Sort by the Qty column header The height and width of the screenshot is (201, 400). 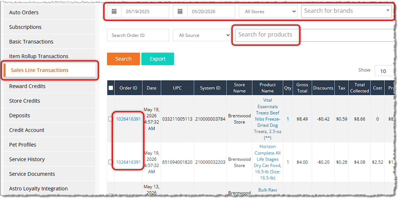point(288,88)
